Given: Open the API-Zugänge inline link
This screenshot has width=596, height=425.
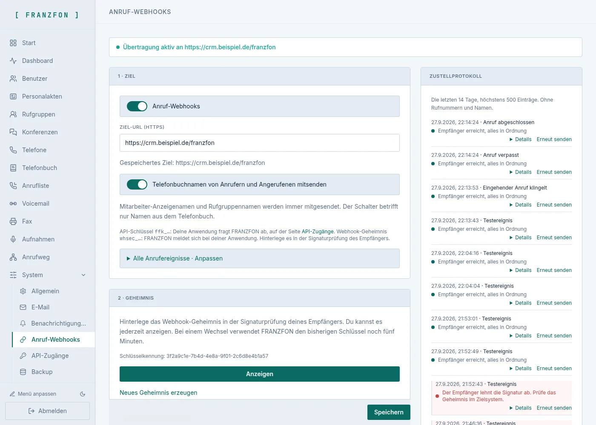Looking at the screenshot, I should [x=318, y=232].
